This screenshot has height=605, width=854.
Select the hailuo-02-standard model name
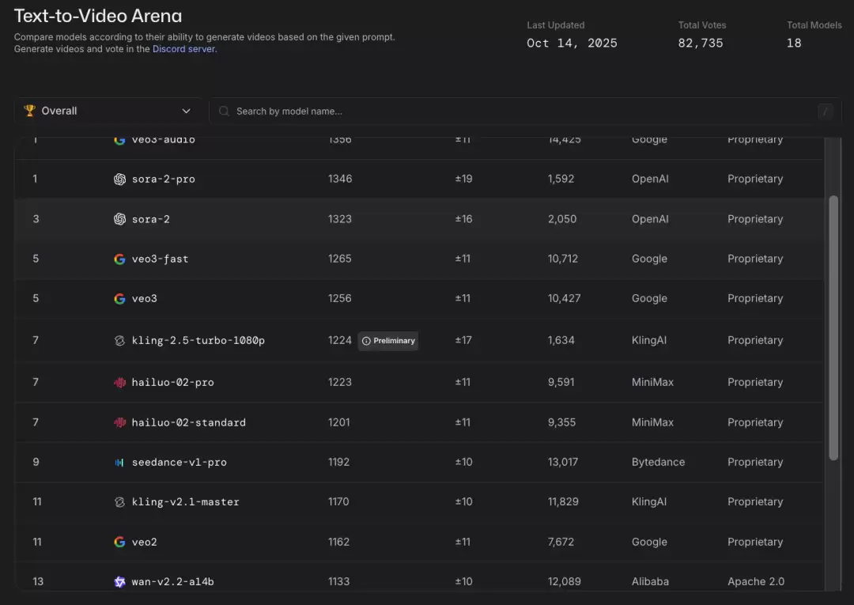188,422
